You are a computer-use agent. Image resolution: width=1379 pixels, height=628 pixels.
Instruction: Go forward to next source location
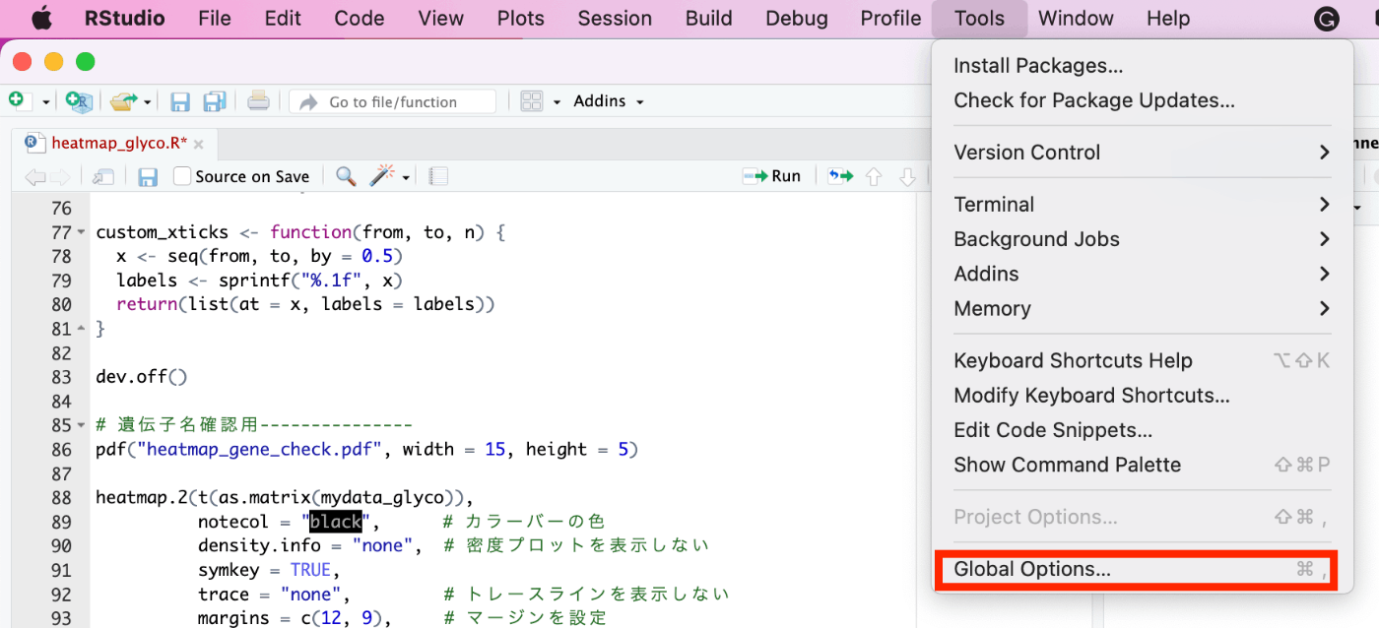click(59, 176)
